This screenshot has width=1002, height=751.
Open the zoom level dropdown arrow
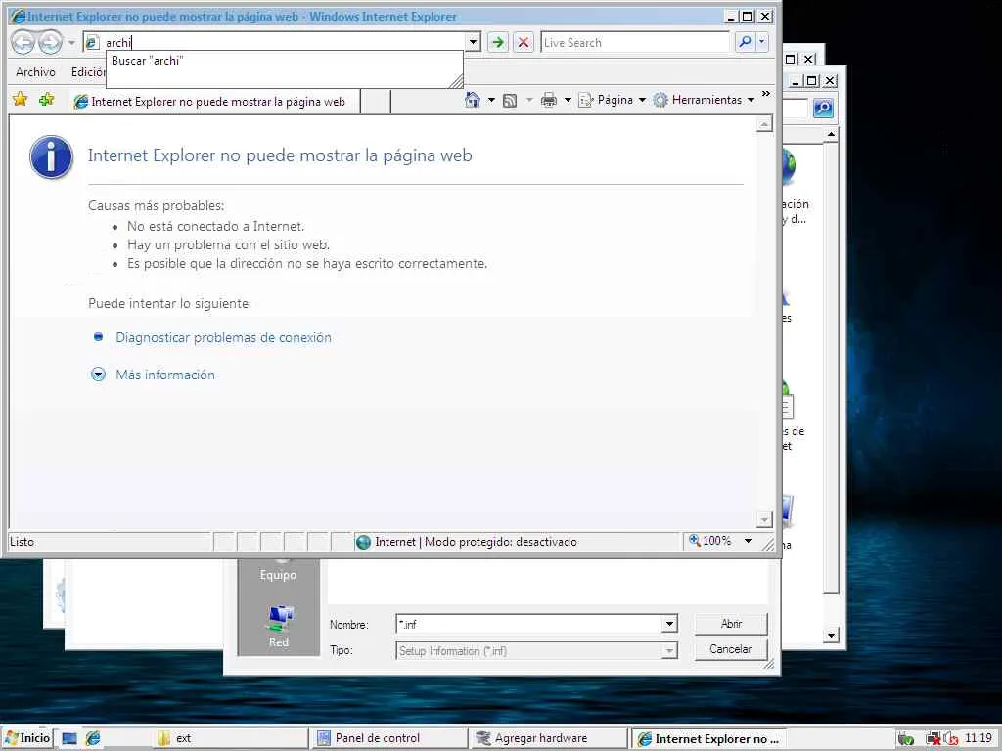(x=748, y=541)
